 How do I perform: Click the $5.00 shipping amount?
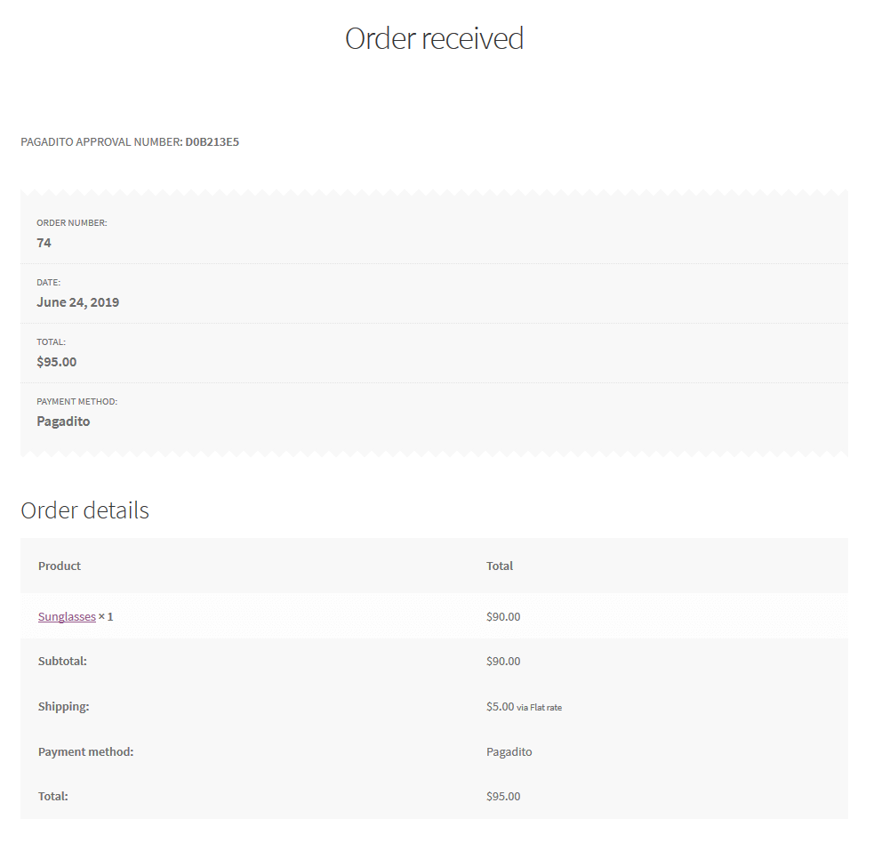500,706
